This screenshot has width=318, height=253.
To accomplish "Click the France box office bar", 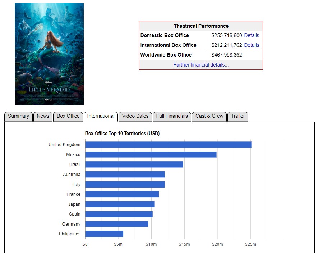I will pos(122,194).
